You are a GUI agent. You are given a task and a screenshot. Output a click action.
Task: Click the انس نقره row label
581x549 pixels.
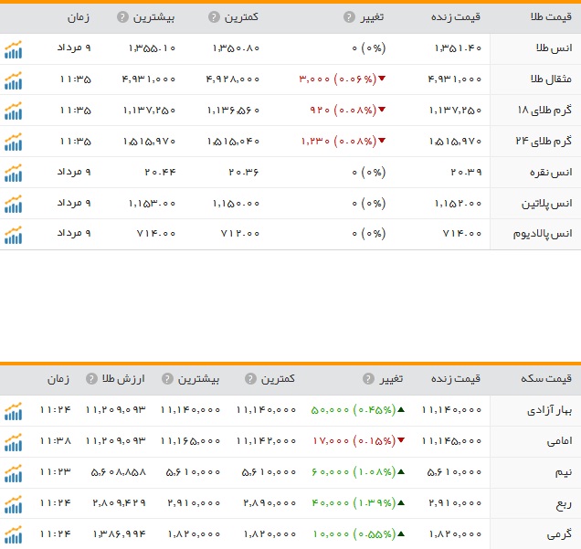coord(551,173)
